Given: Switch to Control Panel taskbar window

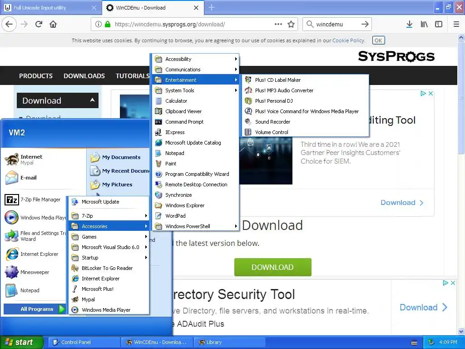Looking at the screenshot, I should tap(85, 342).
